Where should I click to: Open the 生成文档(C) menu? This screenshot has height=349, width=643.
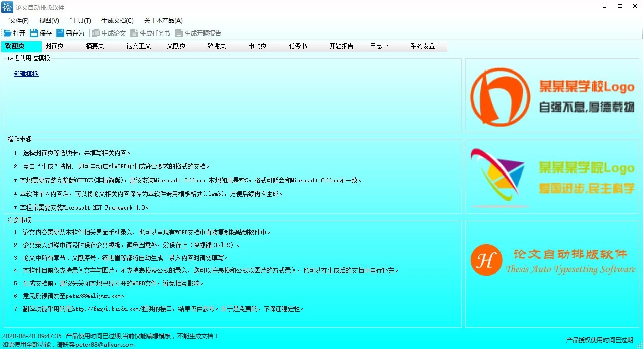[117, 21]
